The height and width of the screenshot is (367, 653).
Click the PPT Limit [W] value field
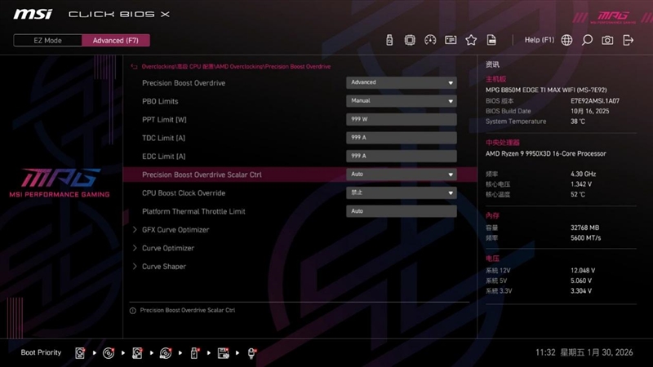click(x=401, y=119)
